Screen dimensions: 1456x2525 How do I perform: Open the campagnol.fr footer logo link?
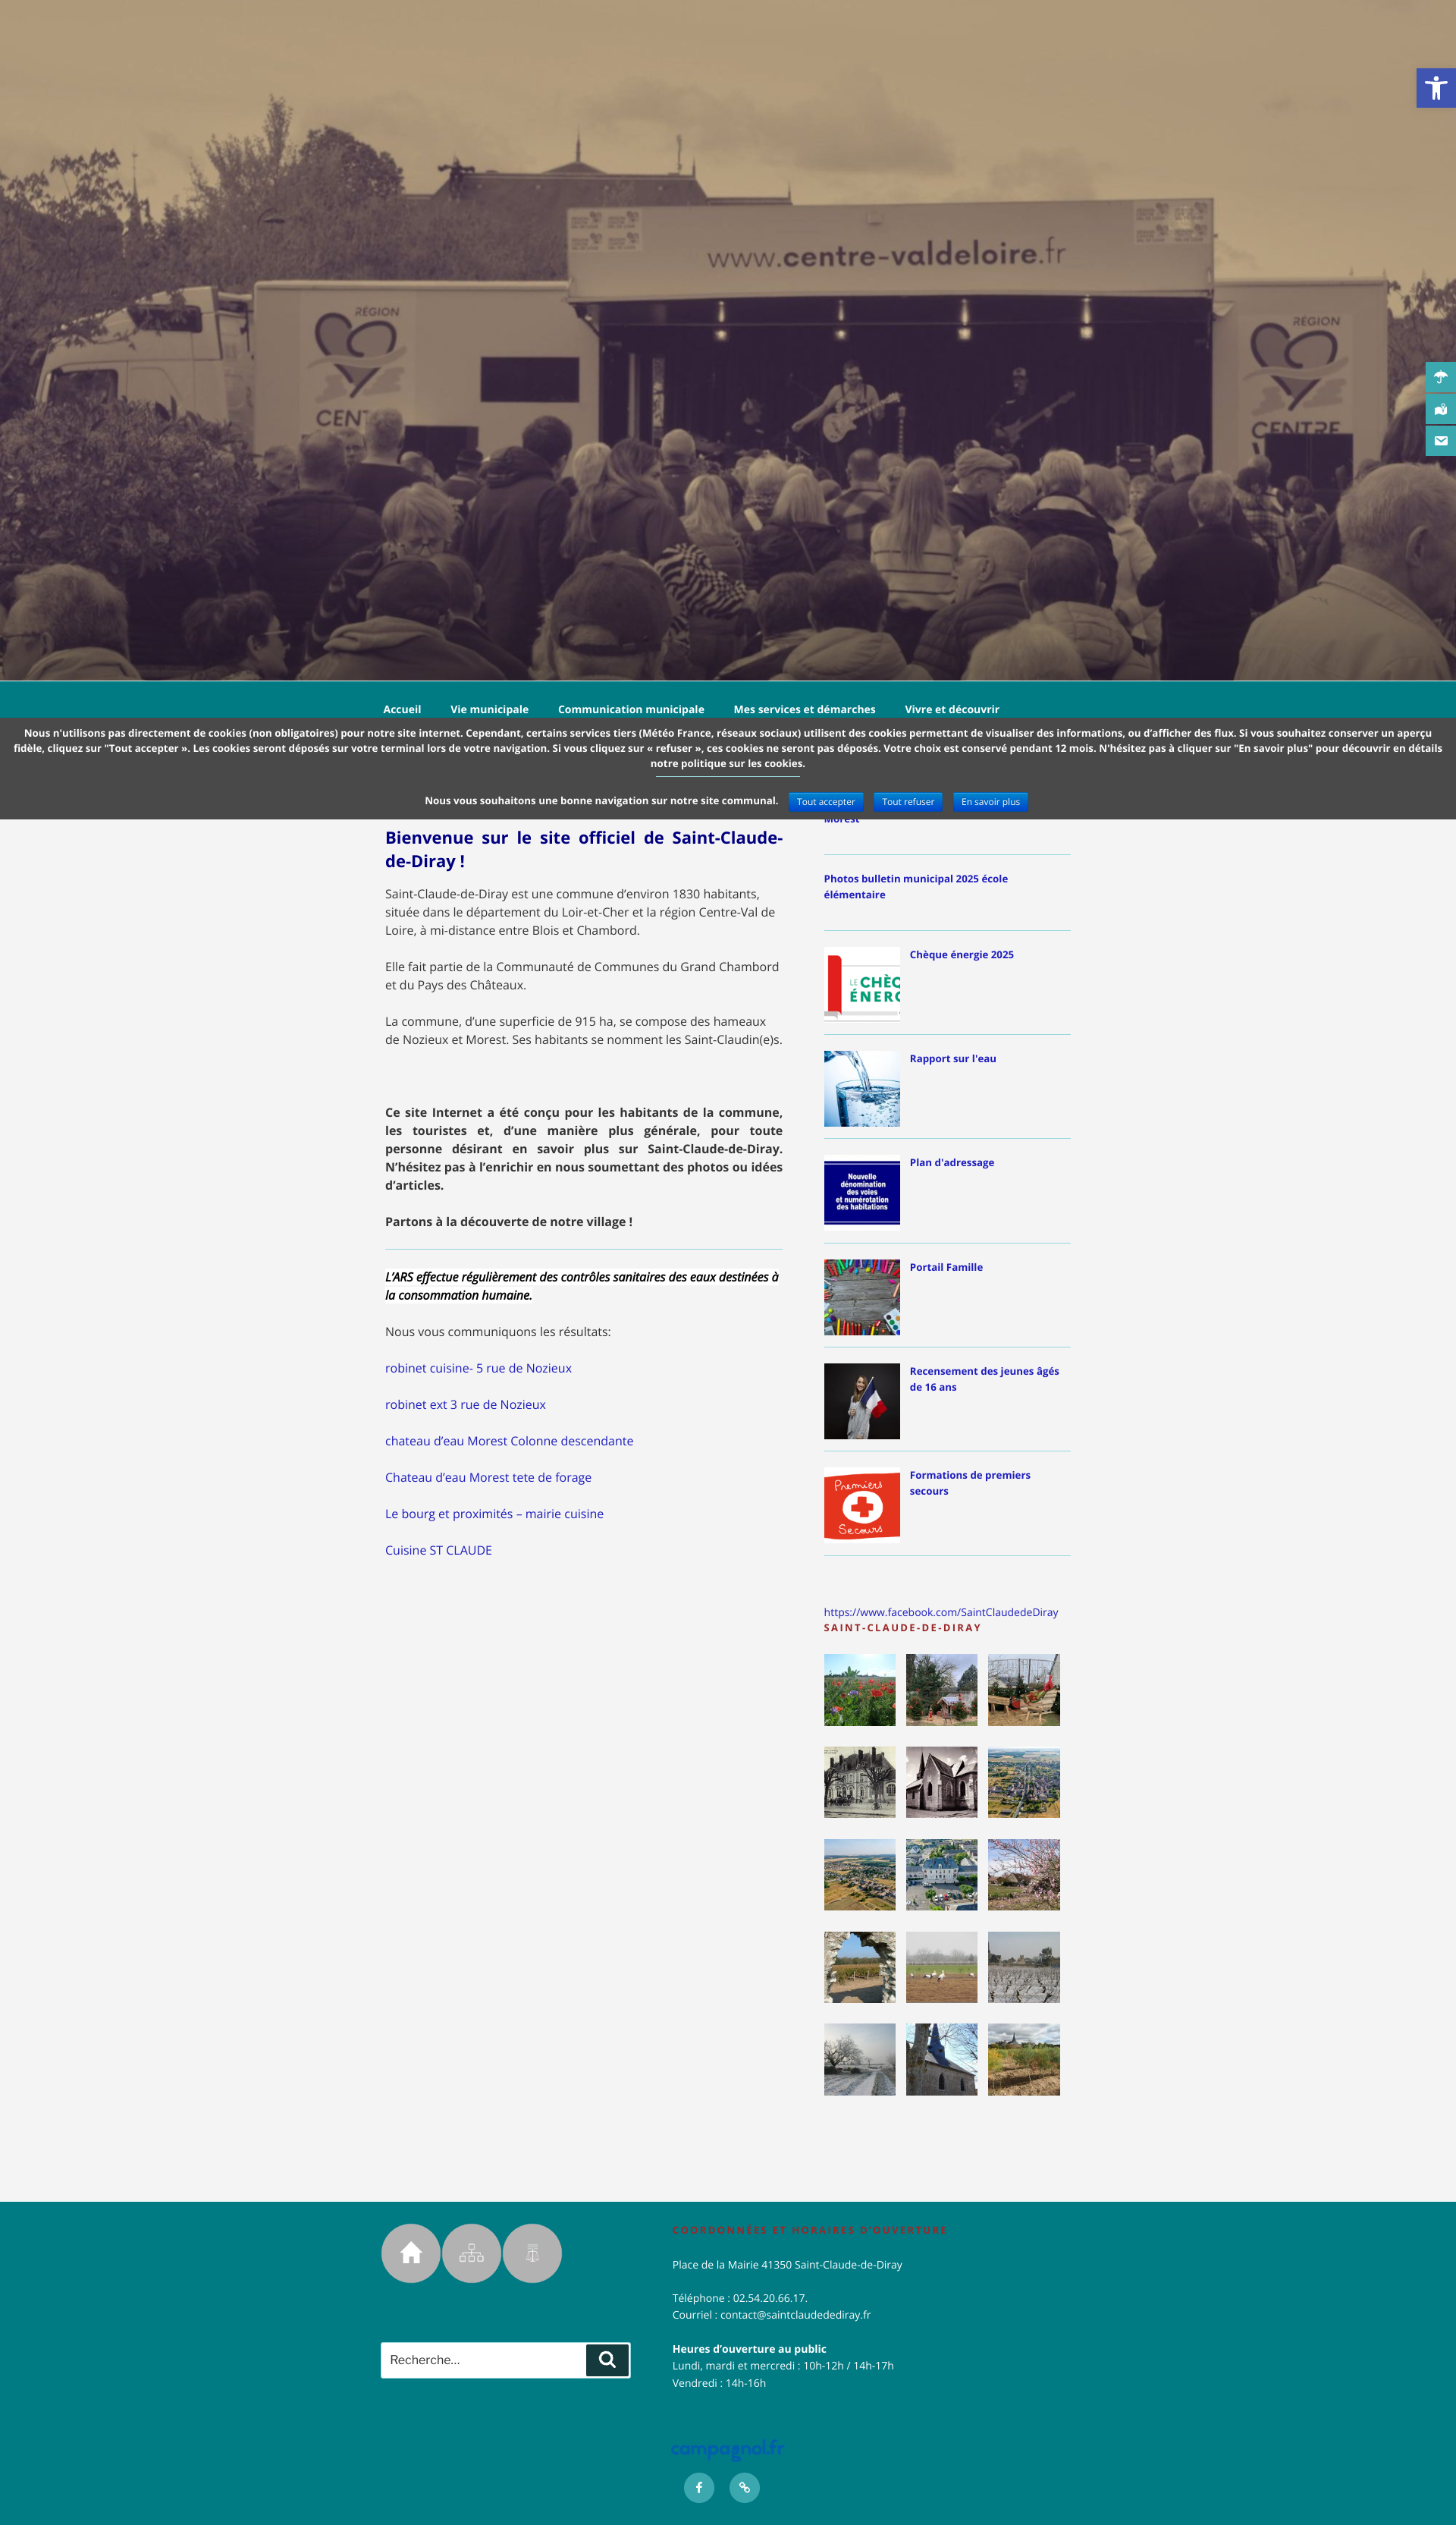727,2448
